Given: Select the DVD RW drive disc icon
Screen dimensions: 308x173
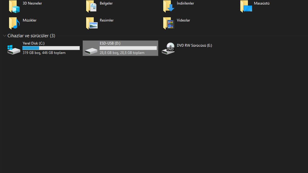Looking at the screenshot, I should (x=168, y=49).
